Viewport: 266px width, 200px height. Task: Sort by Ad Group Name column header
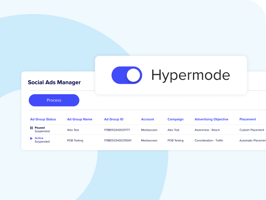click(x=80, y=119)
